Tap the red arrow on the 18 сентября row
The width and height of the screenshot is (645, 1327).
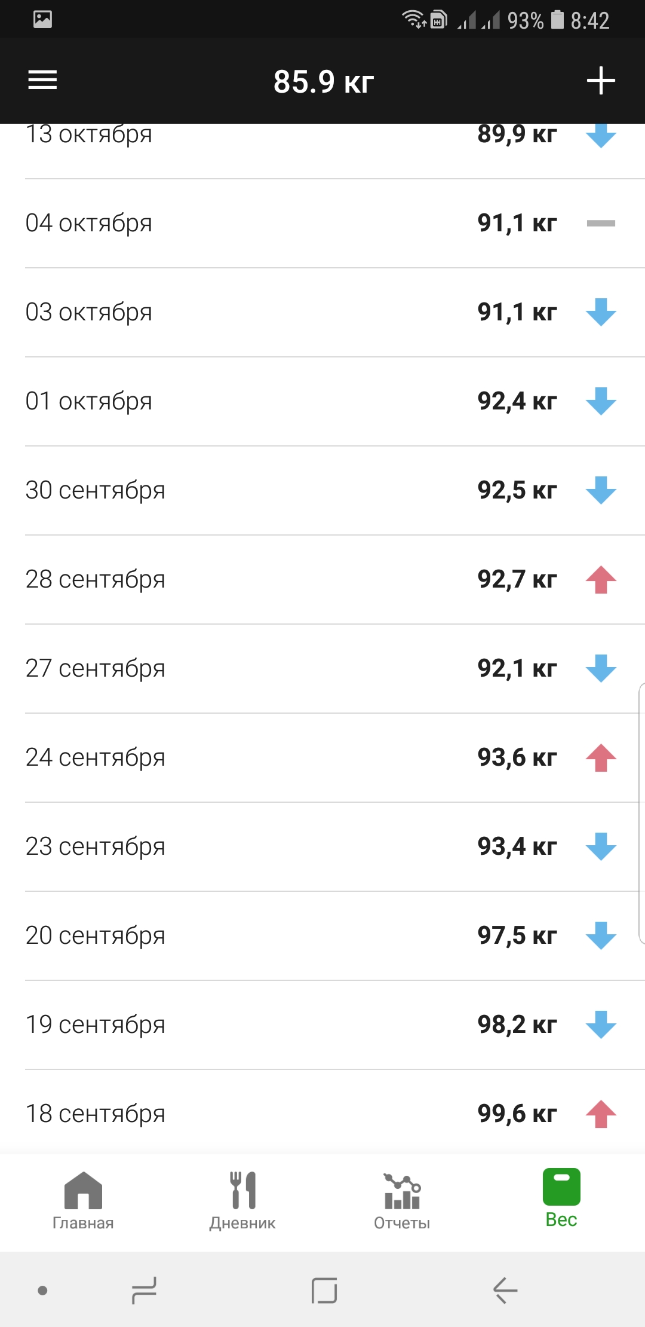(x=601, y=1114)
